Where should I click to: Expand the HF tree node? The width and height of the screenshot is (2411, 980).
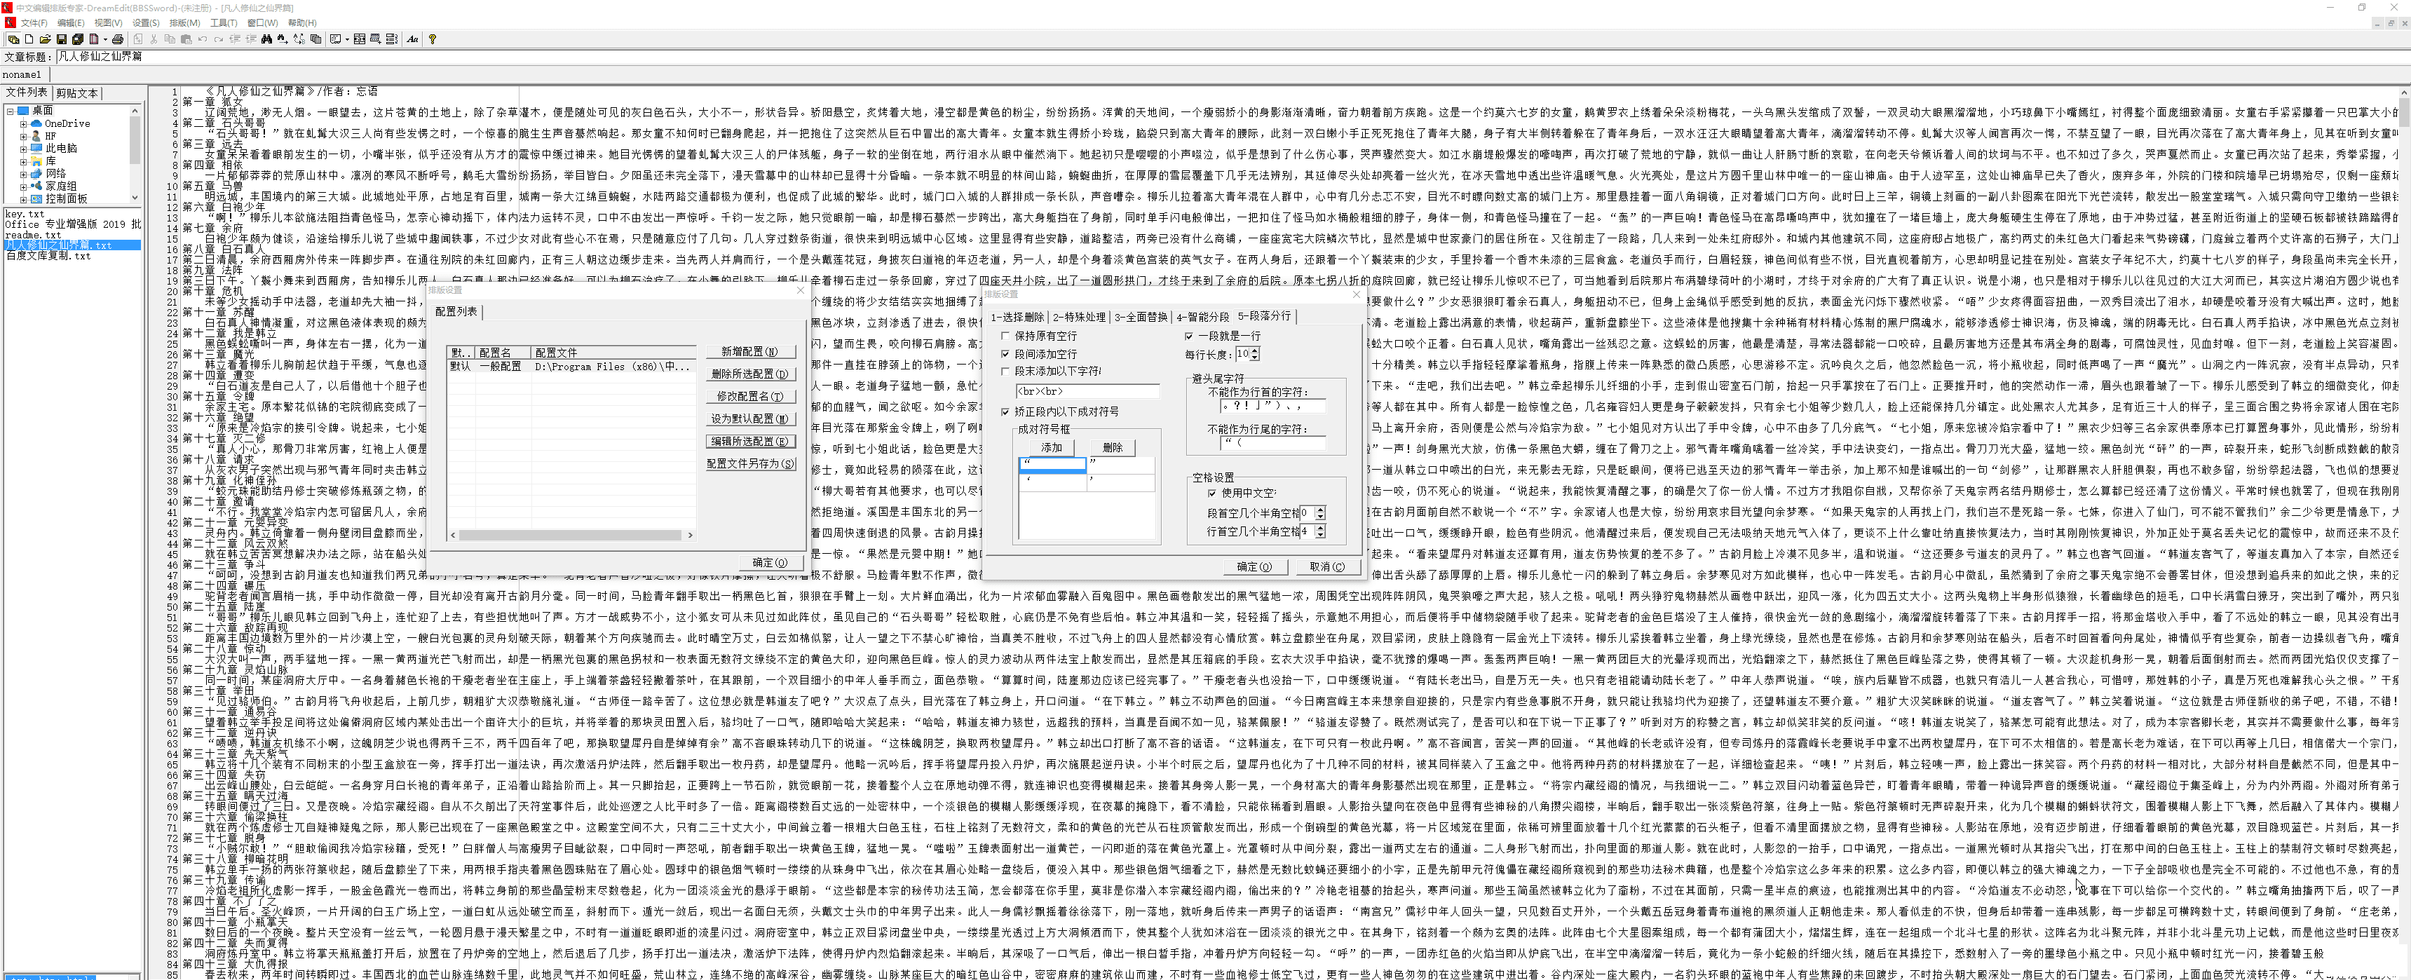(x=23, y=136)
